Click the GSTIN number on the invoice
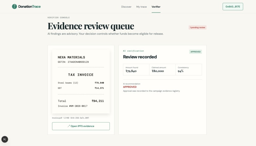 [78, 62]
